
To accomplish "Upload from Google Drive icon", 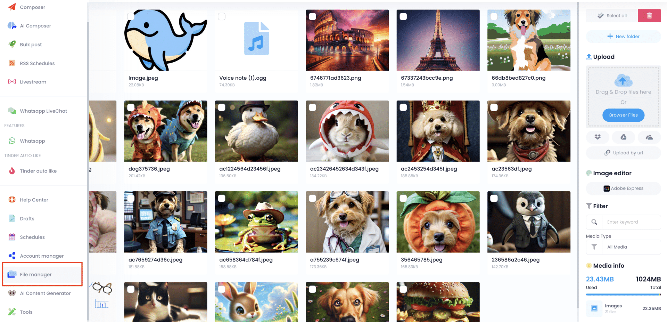I will click(x=623, y=137).
